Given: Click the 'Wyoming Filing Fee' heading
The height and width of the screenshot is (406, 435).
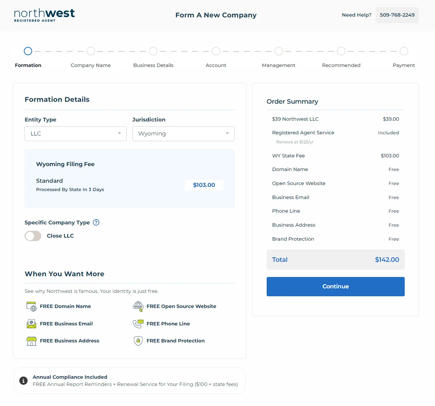Looking at the screenshot, I should tap(65, 164).
